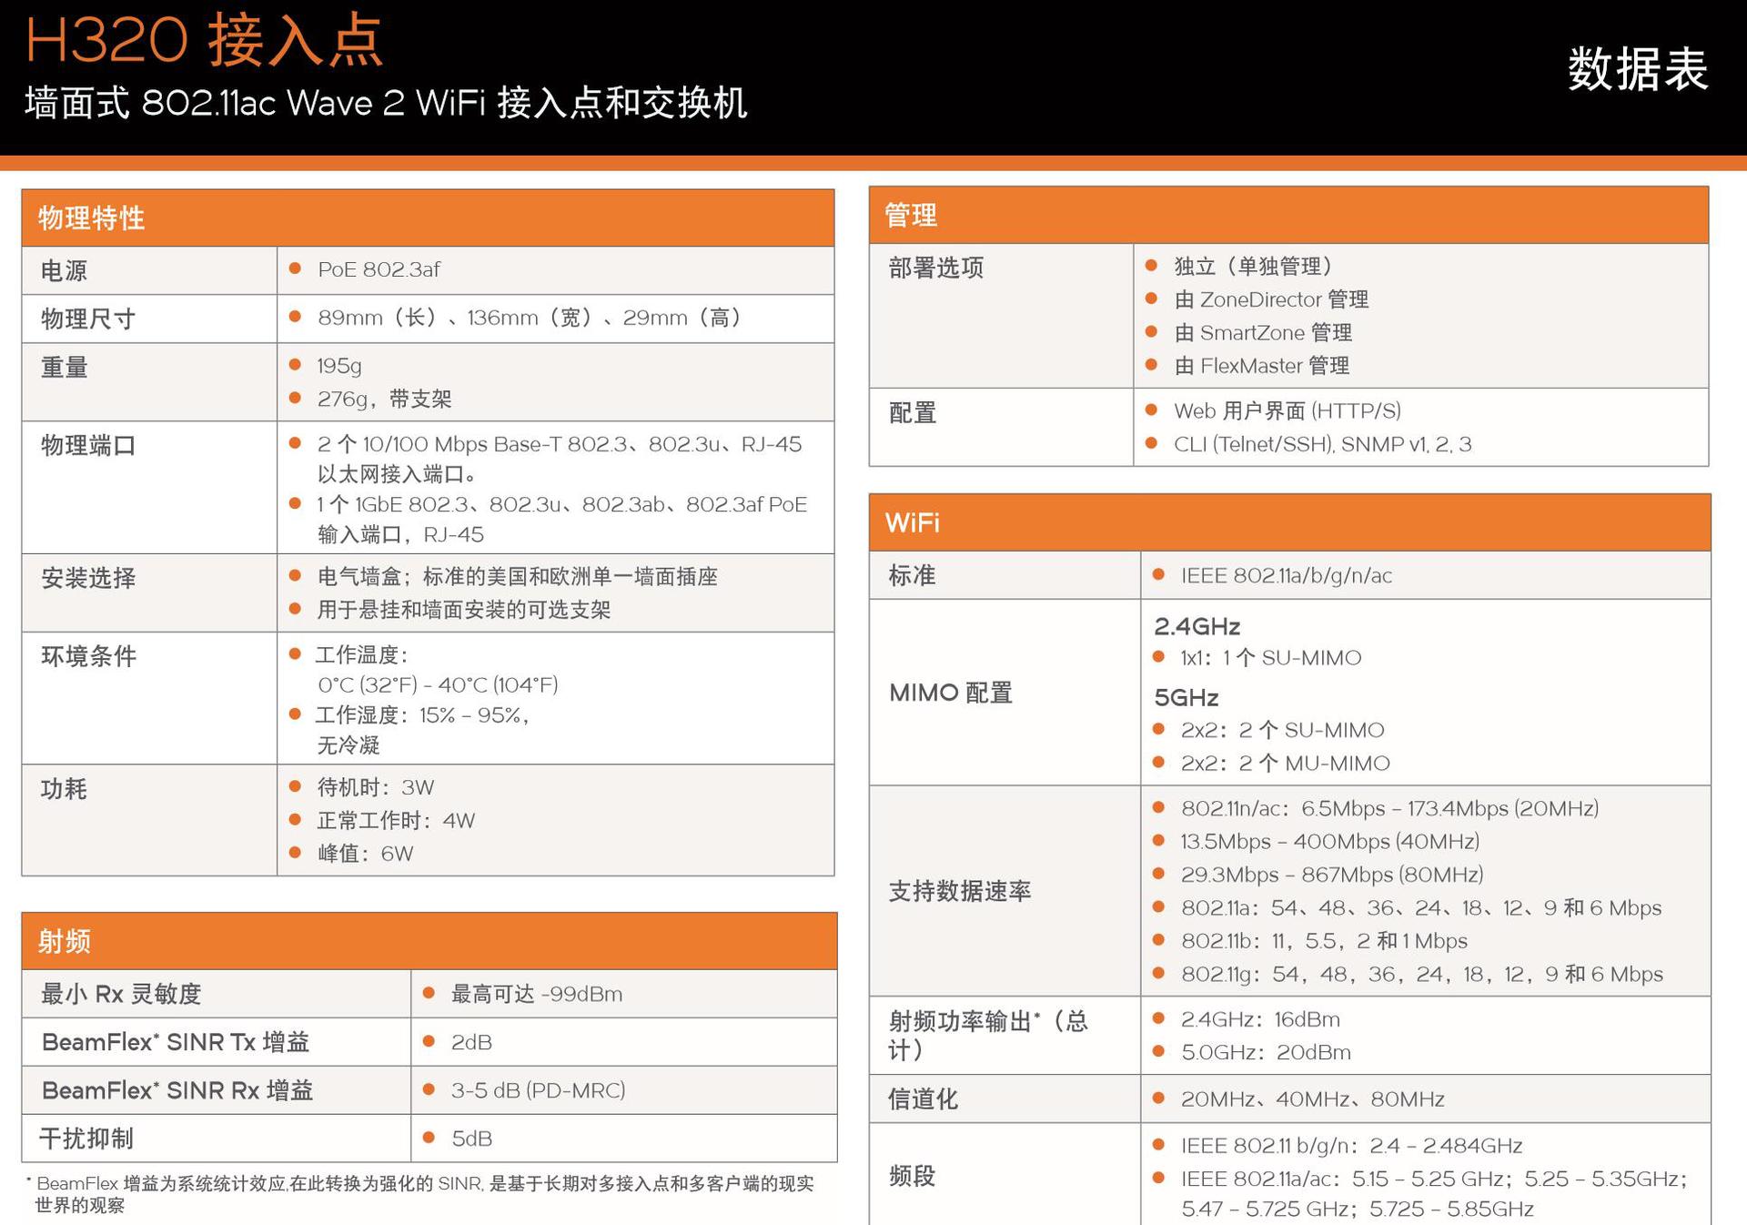This screenshot has height=1225, width=1747.
Task: Click the WiFi section header
Action: click(912, 523)
